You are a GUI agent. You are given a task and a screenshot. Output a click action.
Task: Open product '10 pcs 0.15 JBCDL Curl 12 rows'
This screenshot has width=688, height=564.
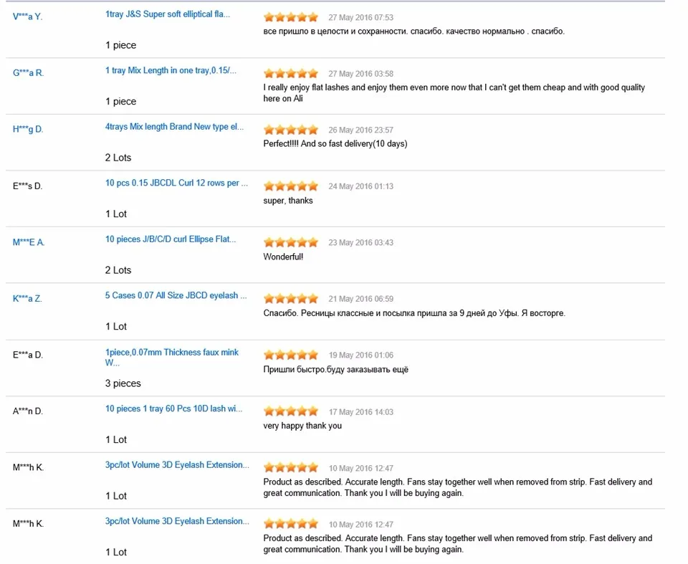point(176,183)
